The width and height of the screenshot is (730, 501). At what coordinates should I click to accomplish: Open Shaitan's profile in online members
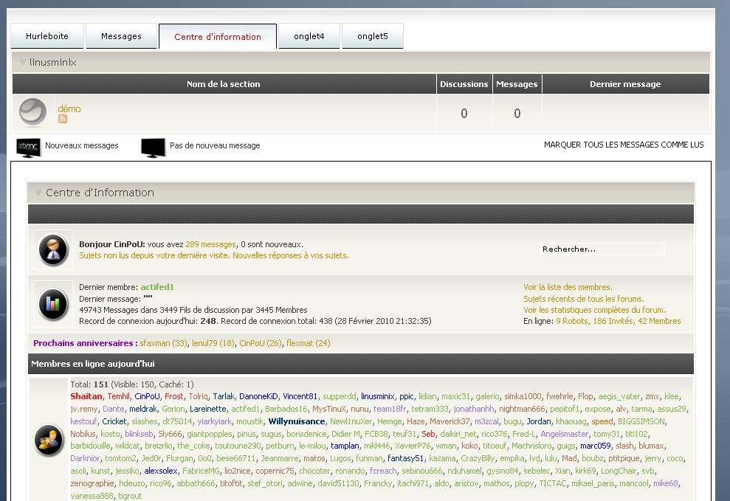pos(86,396)
